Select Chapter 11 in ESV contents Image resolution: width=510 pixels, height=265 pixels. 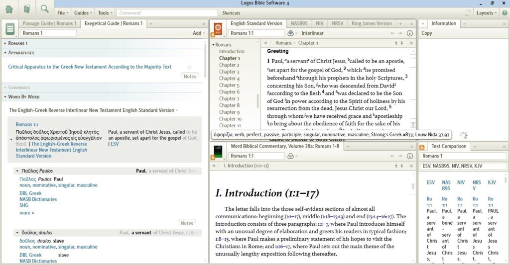(230, 126)
